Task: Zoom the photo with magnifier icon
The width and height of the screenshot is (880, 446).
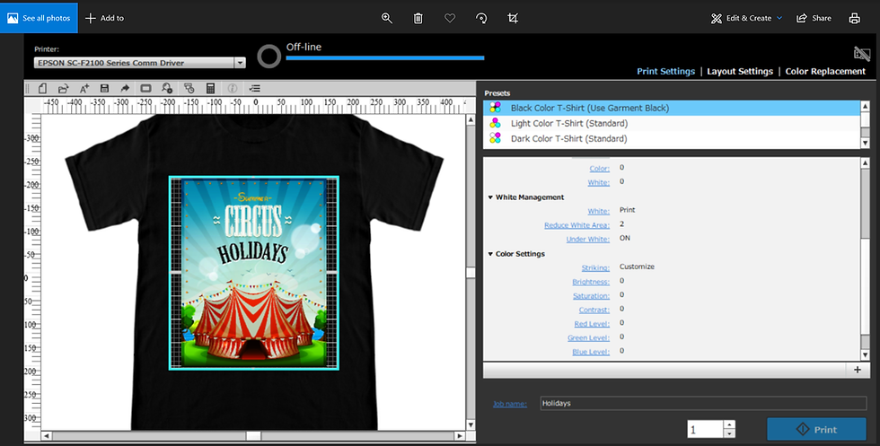Action: [387, 18]
